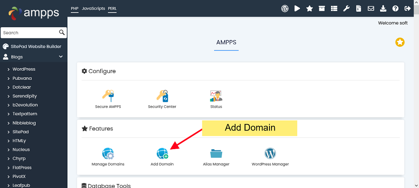
Task: Open the task list icon in top toolbar
Action: 334,8
